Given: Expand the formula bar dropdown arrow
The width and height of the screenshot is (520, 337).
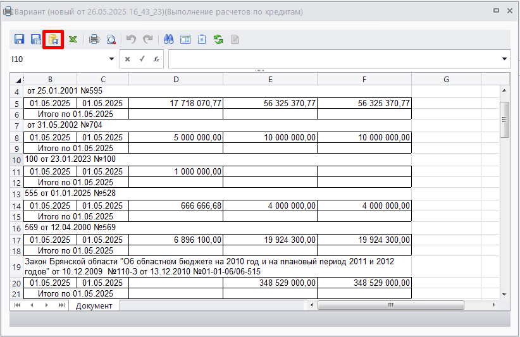Looking at the screenshot, I should tap(504, 59).
